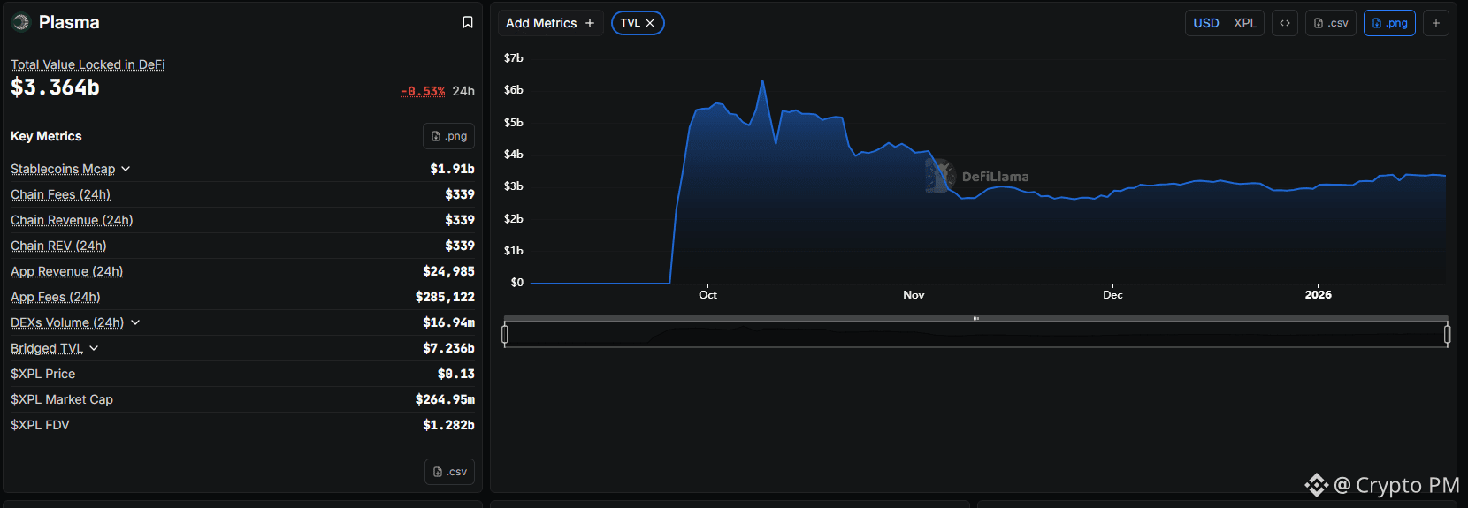Export chart image as .png
Image resolution: width=1468 pixels, height=508 pixels.
[1389, 23]
